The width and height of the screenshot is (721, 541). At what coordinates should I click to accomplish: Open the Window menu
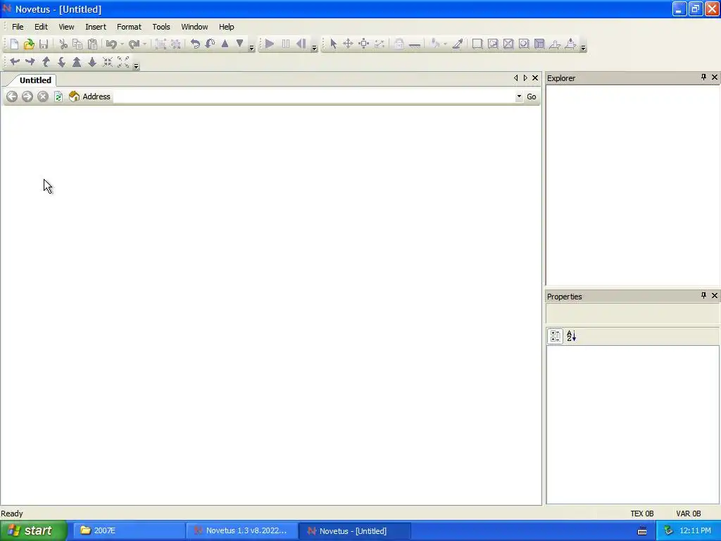click(x=194, y=27)
